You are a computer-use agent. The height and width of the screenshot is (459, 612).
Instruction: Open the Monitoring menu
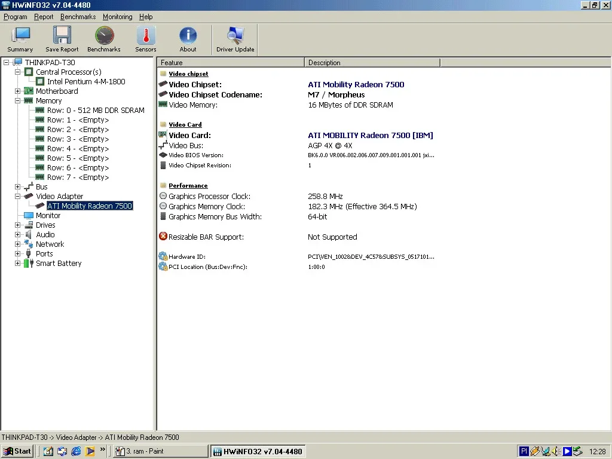[x=118, y=17]
